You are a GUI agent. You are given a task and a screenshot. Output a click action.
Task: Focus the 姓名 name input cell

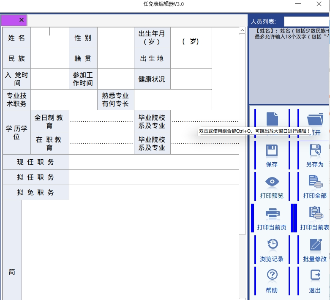point(50,38)
